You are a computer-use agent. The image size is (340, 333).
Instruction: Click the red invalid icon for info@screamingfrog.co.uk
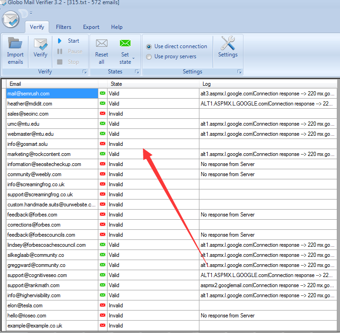[102, 184]
